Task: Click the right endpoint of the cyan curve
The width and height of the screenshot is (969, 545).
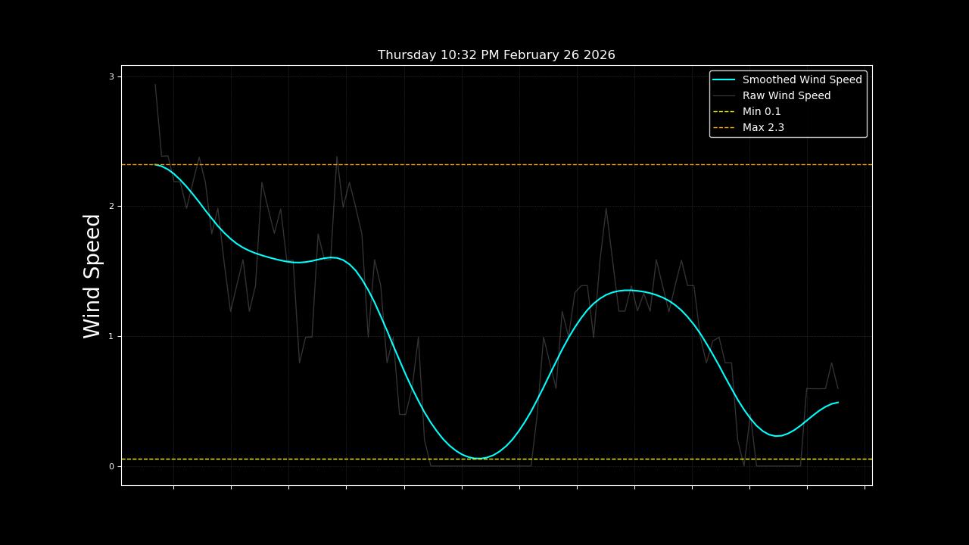Action: coord(837,403)
